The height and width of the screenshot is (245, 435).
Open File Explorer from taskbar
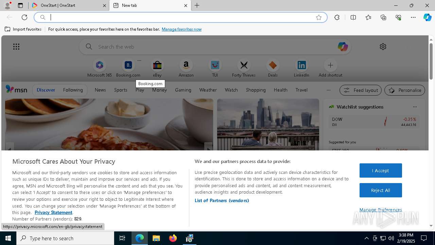click(156, 238)
